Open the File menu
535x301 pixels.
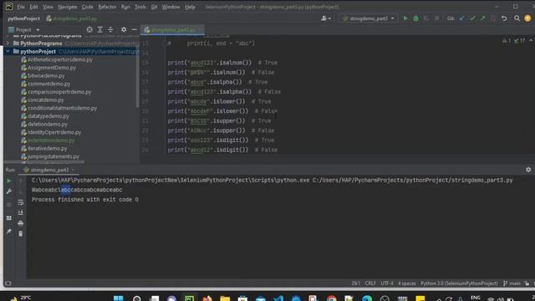point(21,7)
